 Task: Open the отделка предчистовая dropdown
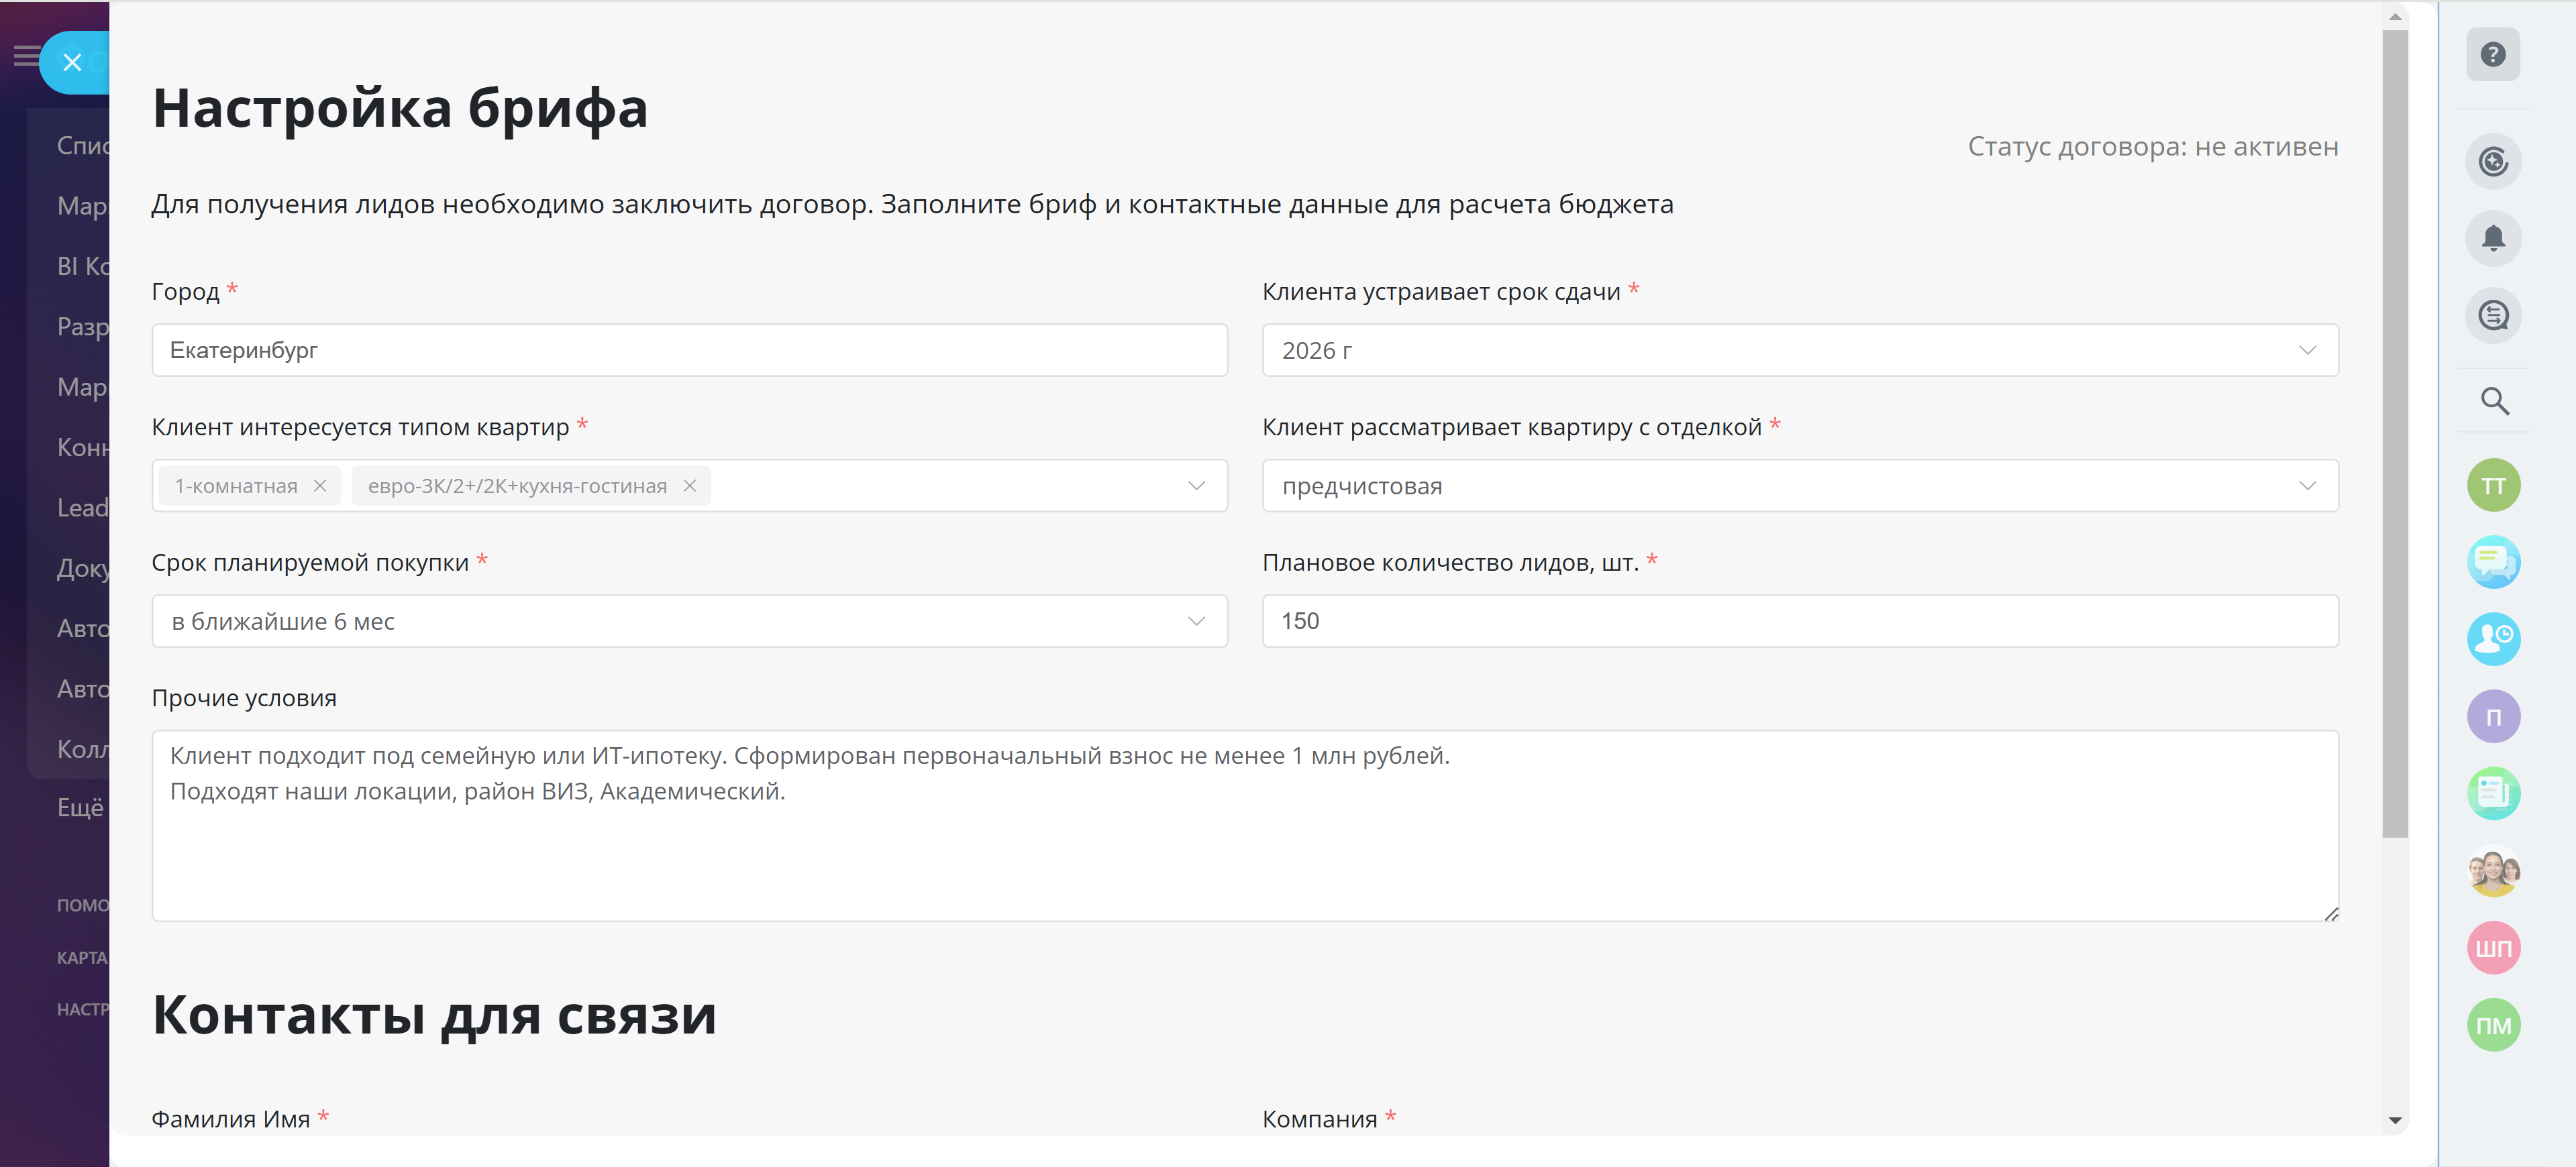[x=2306, y=486]
